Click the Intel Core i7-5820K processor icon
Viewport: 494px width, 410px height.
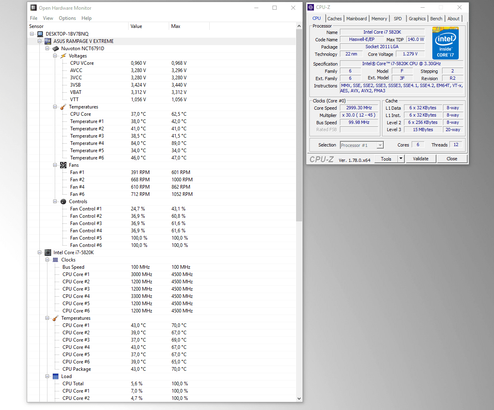48,253
